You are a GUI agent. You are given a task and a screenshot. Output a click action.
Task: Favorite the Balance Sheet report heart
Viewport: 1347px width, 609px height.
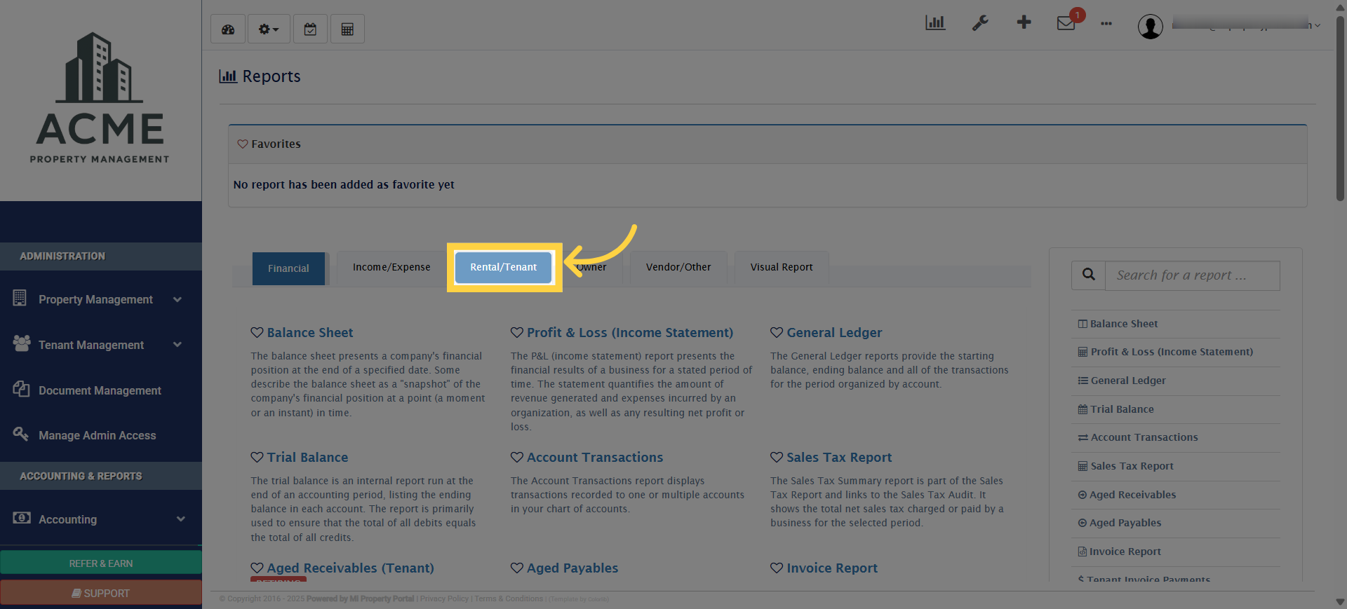pyautogui.click(x=257, y=332)
